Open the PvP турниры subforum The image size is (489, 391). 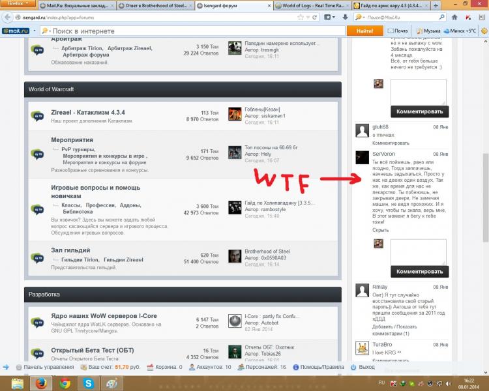78,149
